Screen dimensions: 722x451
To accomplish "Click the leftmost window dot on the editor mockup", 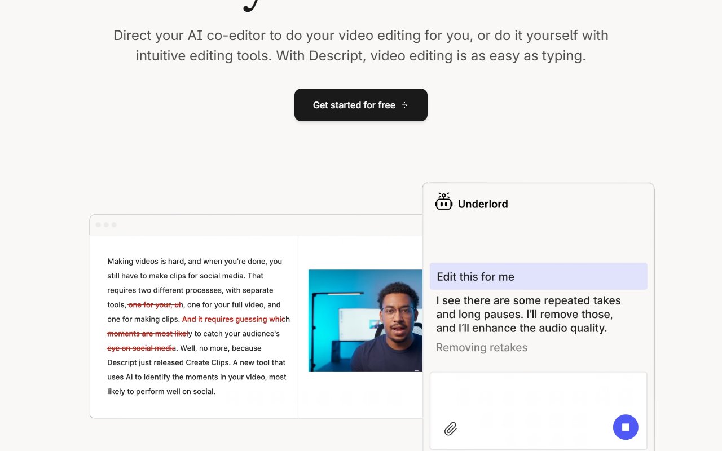I will coord(99,224).
